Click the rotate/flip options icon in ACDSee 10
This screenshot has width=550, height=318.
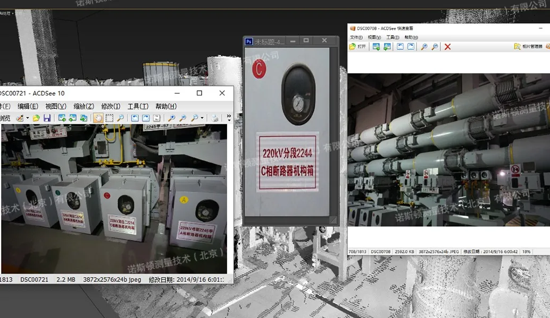pos(157,118)
